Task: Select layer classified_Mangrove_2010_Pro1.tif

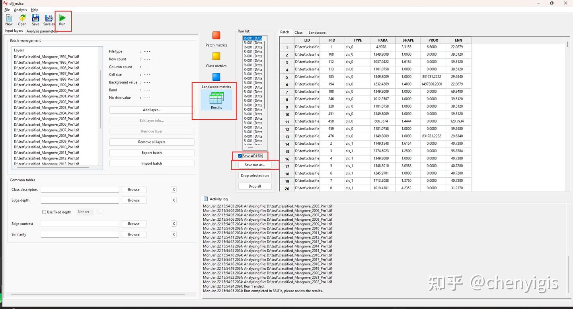Action: tap(47, 147)
